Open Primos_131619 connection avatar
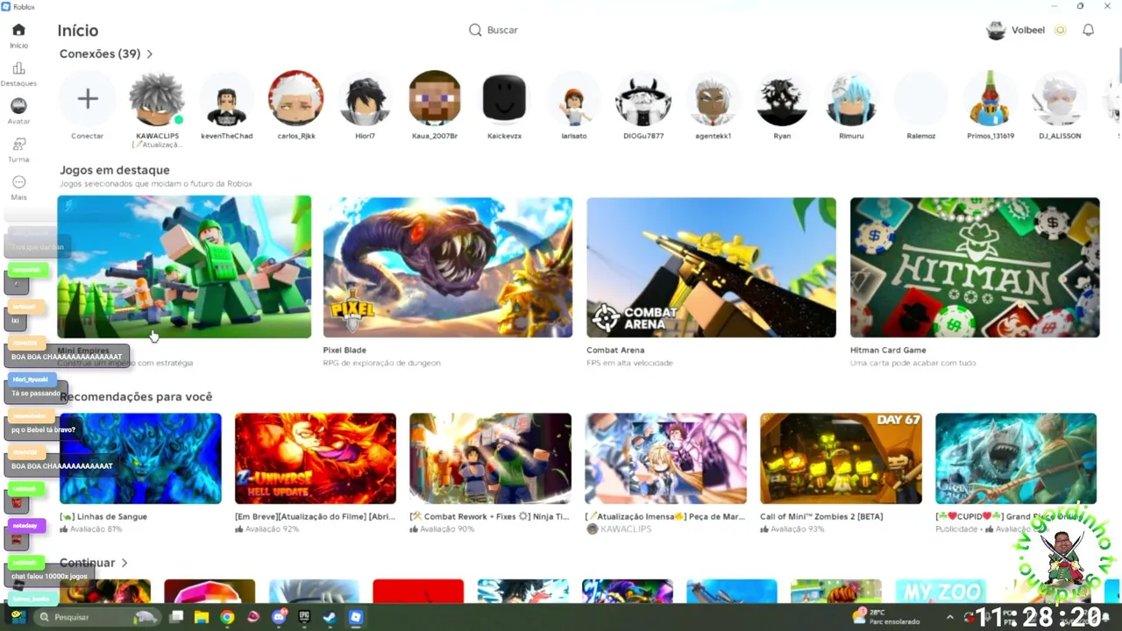Viewport: 1122px width, 631px height. pyautogui.click(x=991, y=98)
